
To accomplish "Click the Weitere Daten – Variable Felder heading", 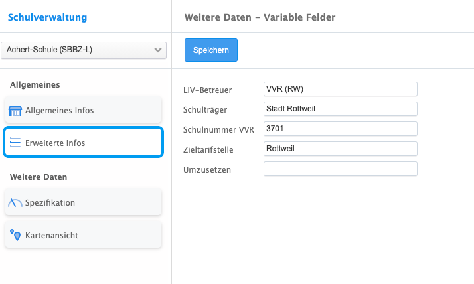I will tap(260, 17).
